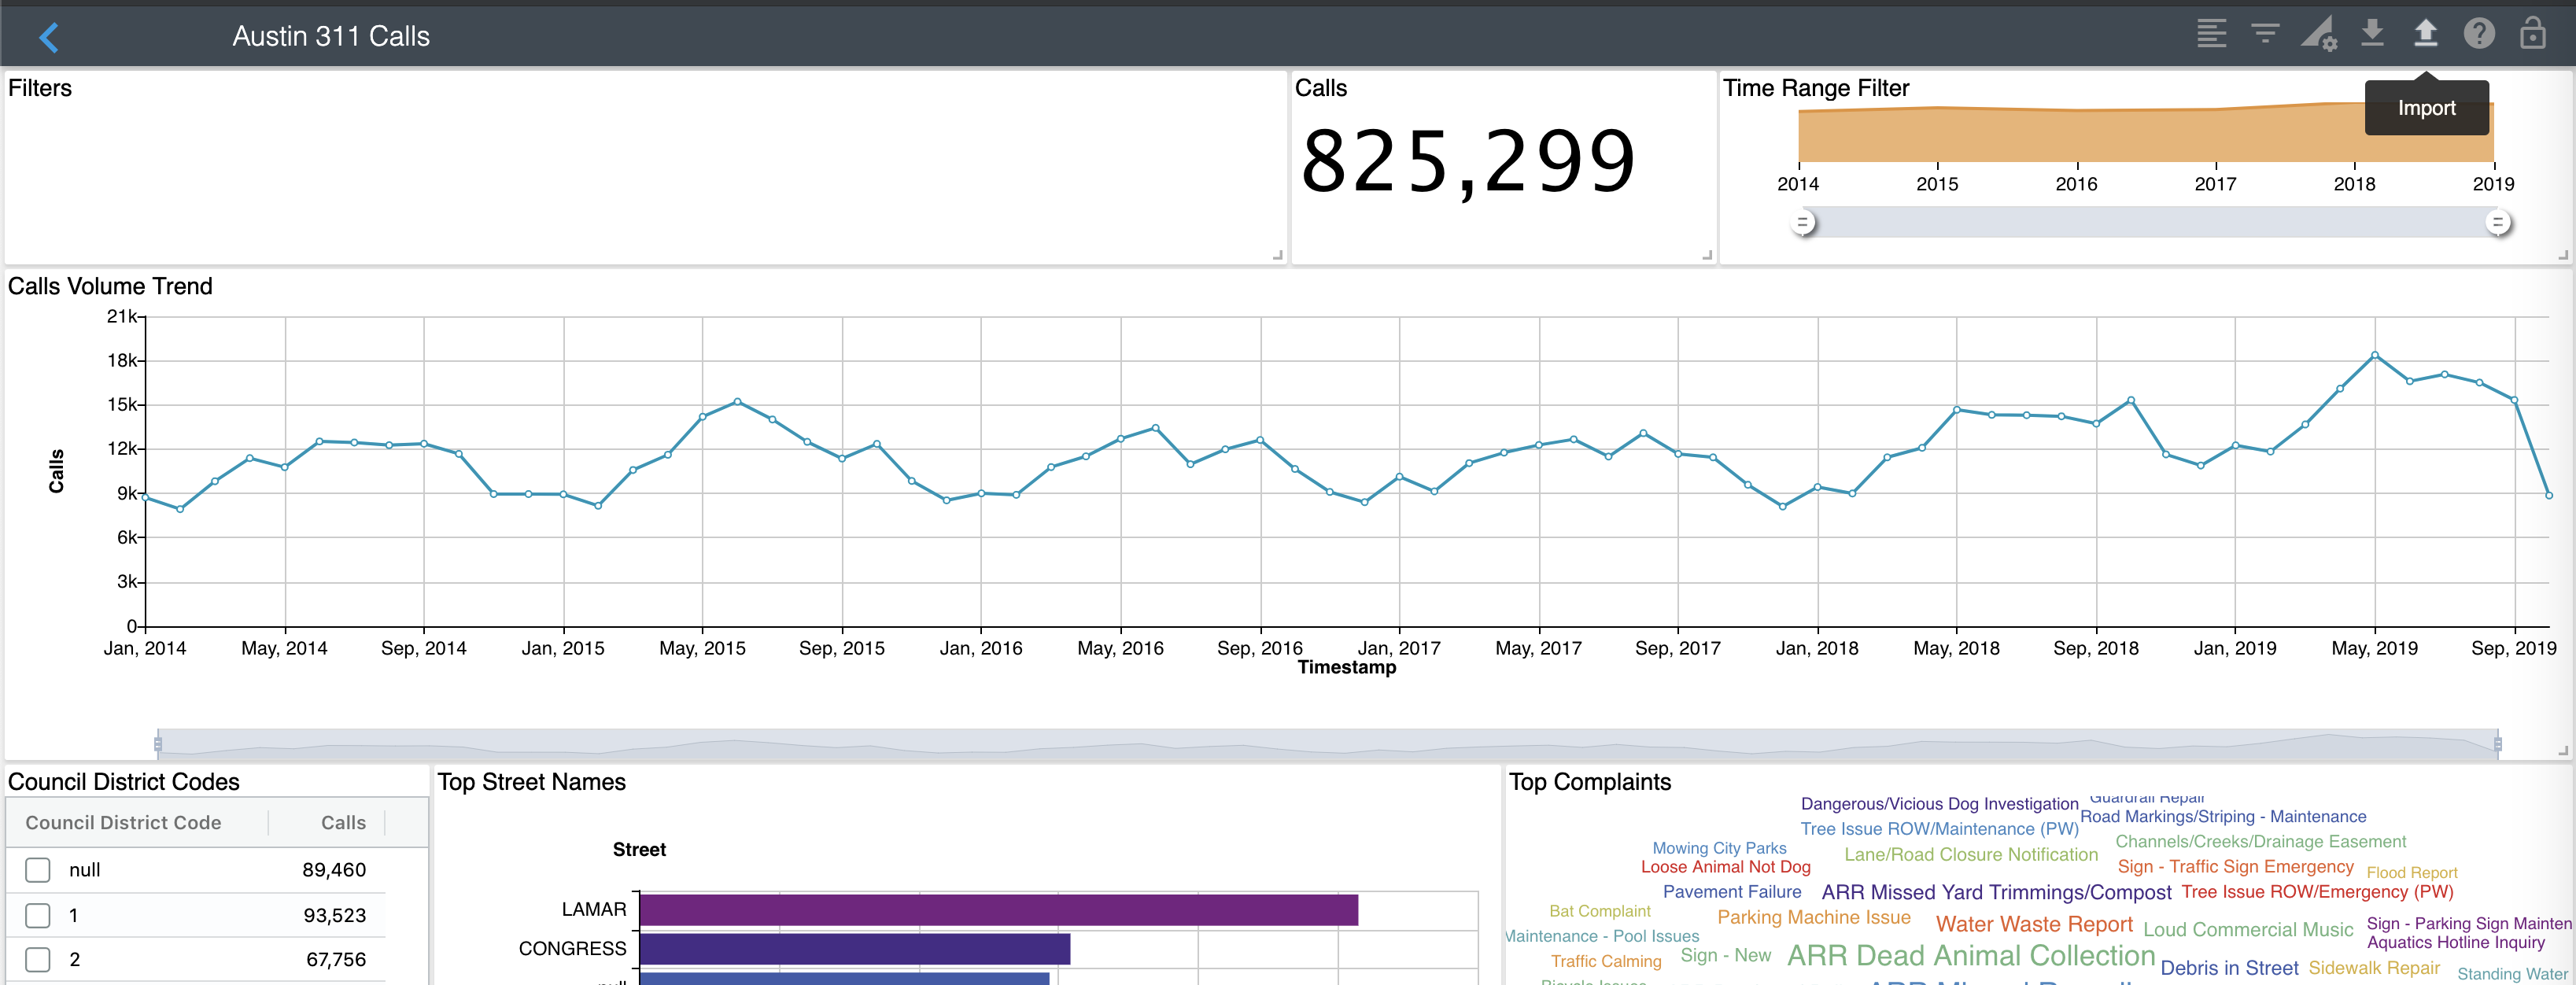Click the 'Top Complaints' panel title
The width and height of the screenshot is (2576, 985).
click(x=1590, y=782)
